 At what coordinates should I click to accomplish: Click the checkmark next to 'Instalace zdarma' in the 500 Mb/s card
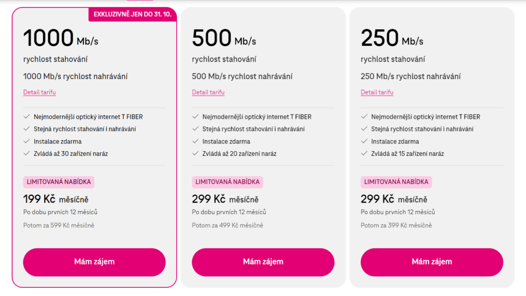point(195,141)
